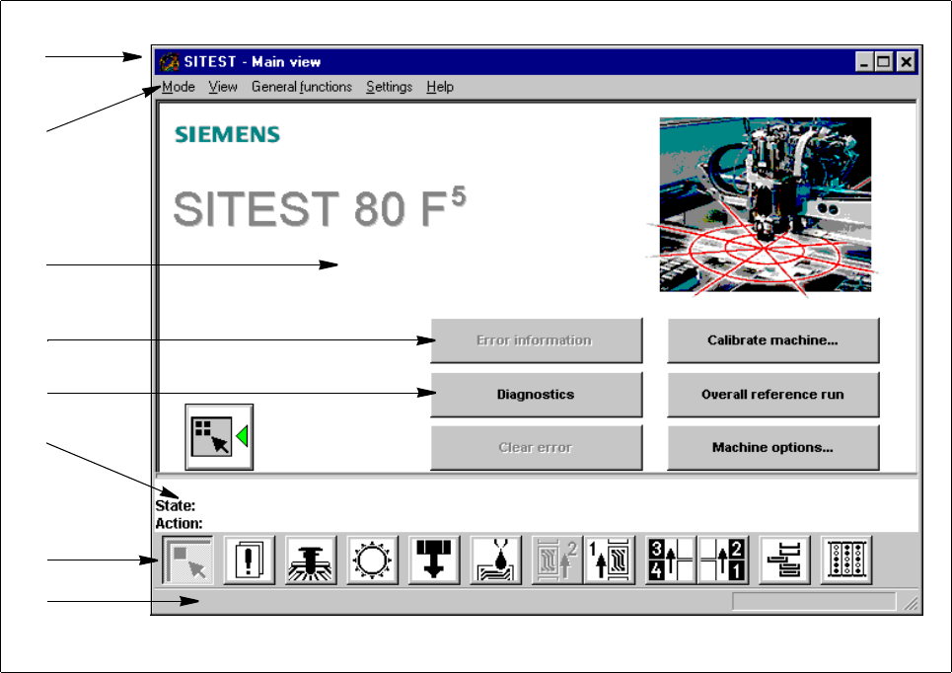Open the General functions menu

pos(301,87)
